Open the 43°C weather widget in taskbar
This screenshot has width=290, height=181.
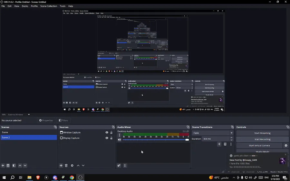(x=219, y=177)
